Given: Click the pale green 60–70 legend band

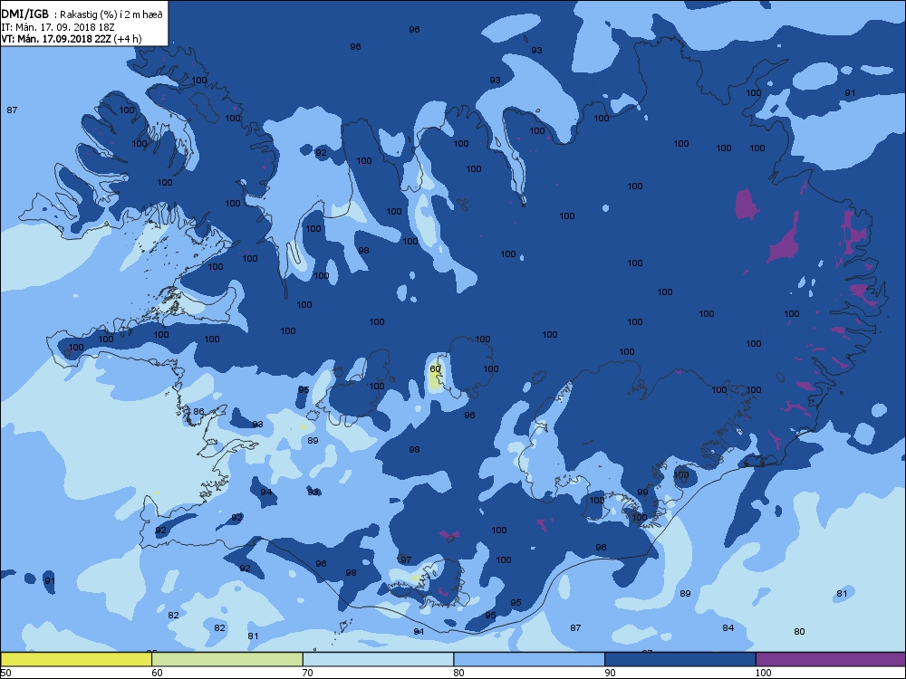Looking at the screenshot, I should click(x=227, y=659).
